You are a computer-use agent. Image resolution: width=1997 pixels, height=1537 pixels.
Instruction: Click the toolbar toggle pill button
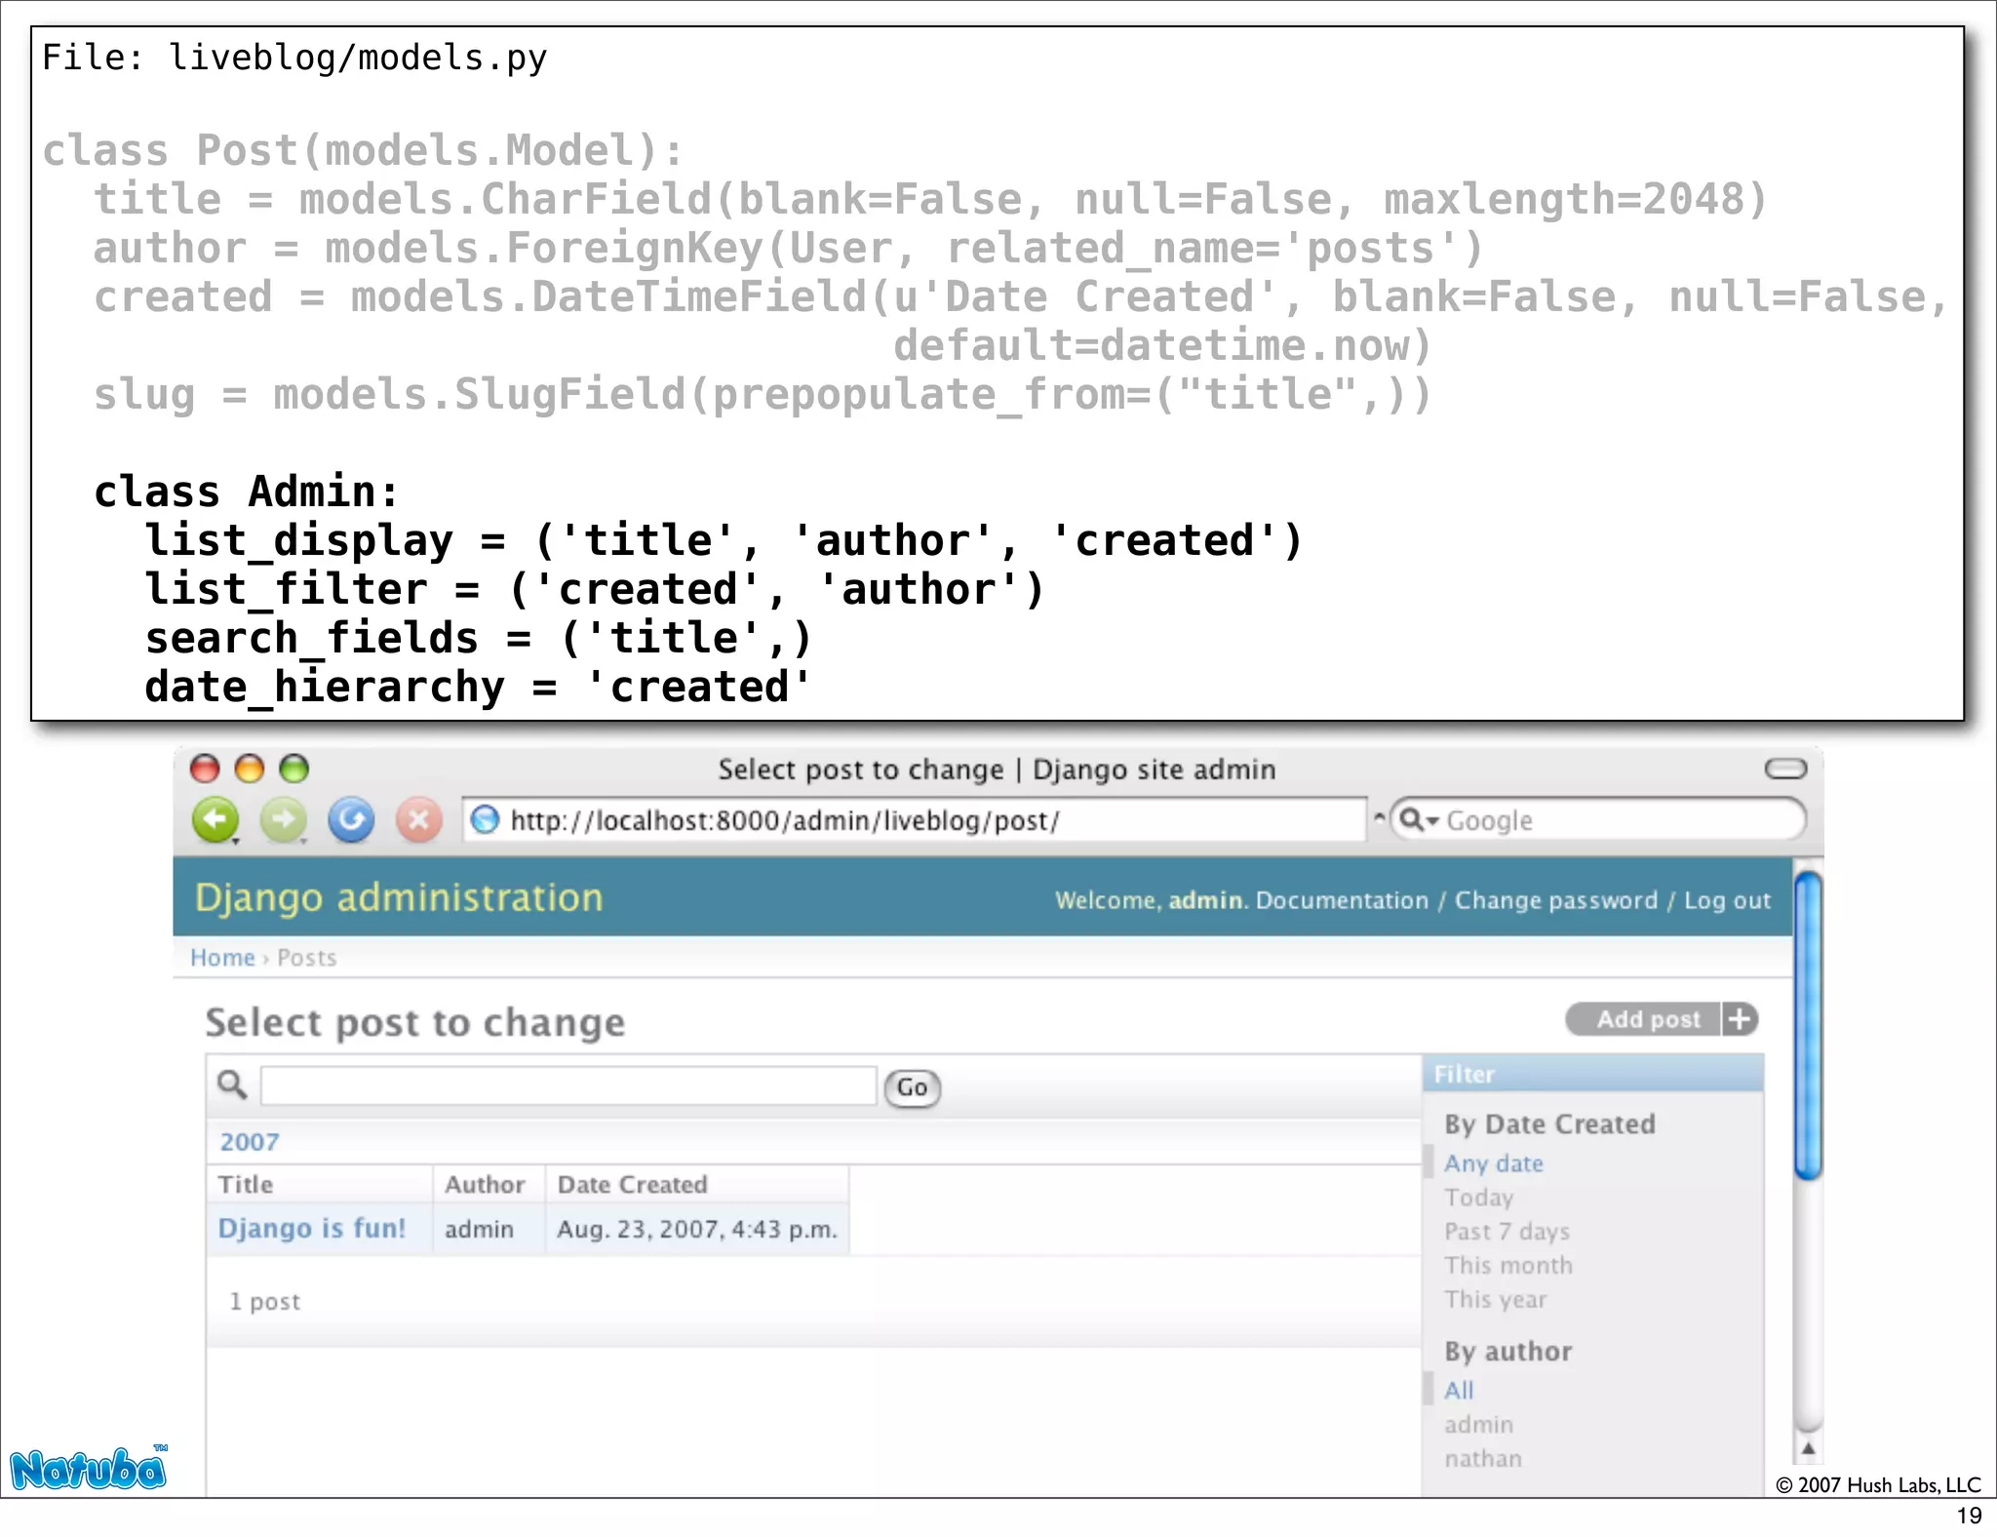1785,768
